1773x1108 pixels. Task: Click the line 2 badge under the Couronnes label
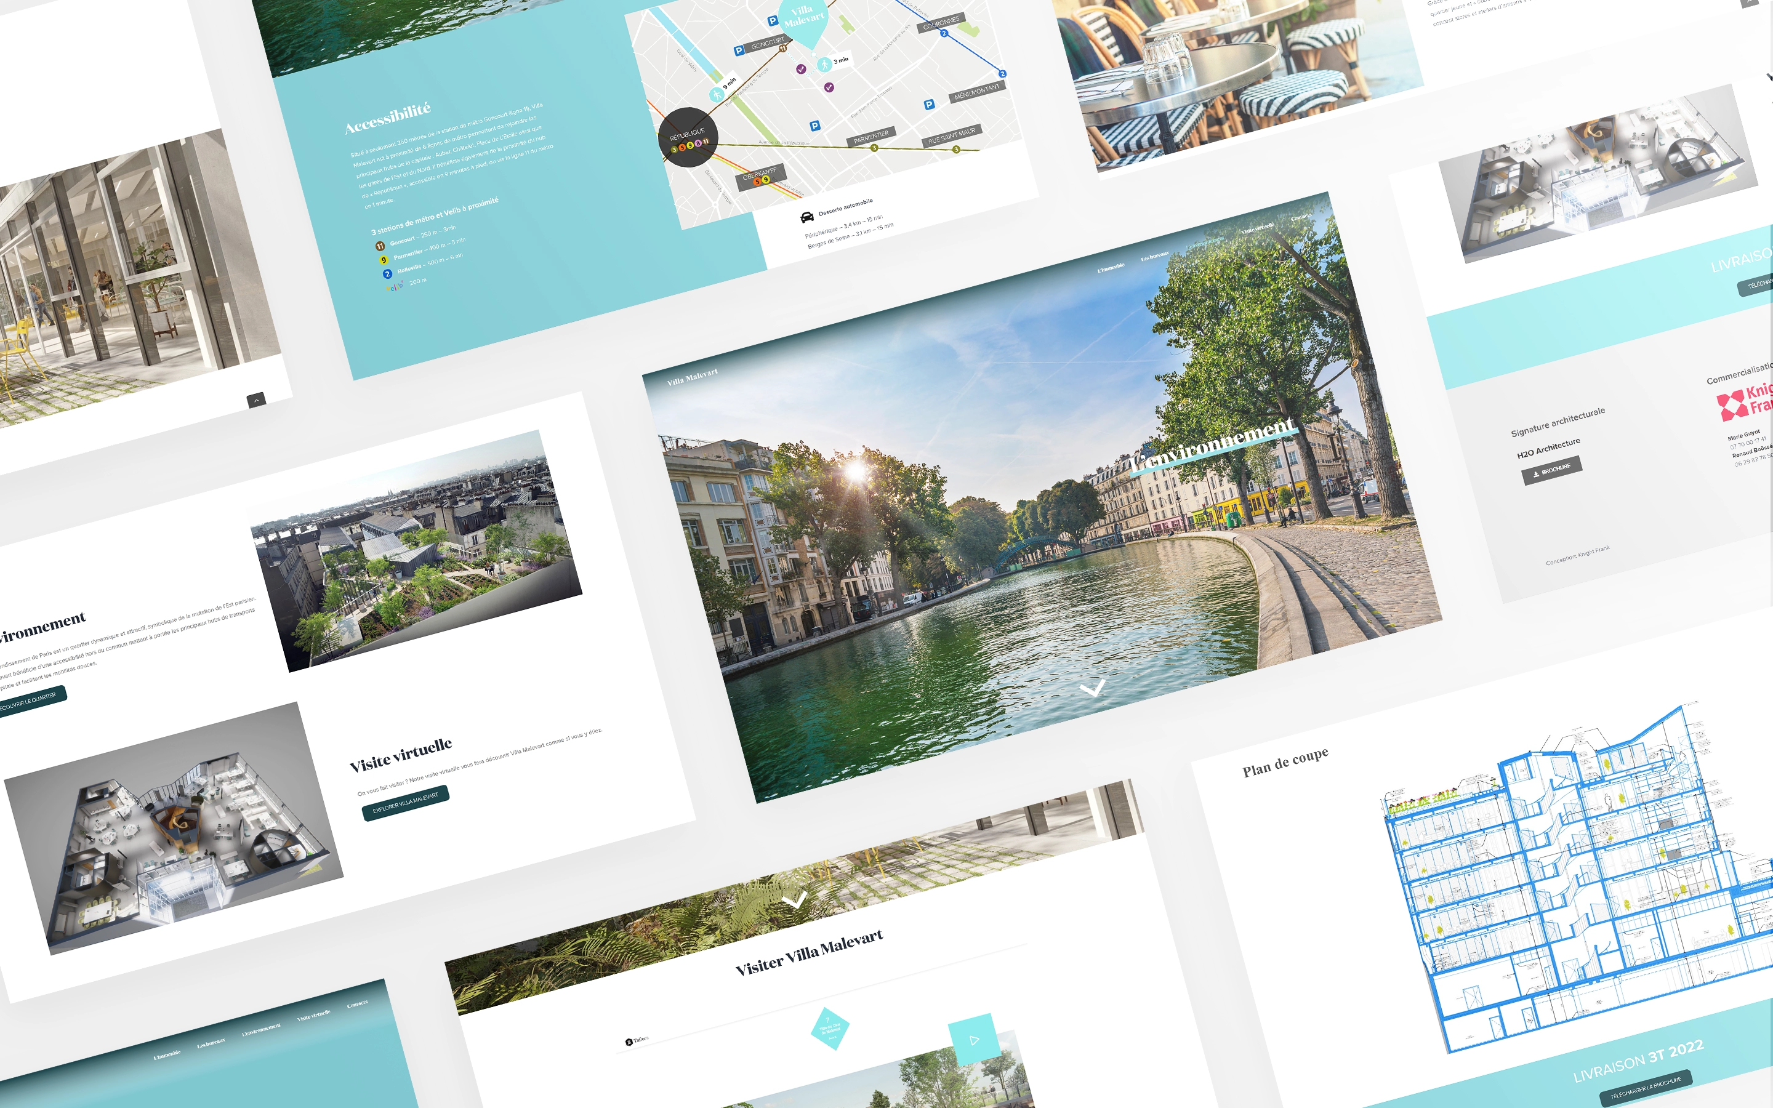(x=944, y=33)
